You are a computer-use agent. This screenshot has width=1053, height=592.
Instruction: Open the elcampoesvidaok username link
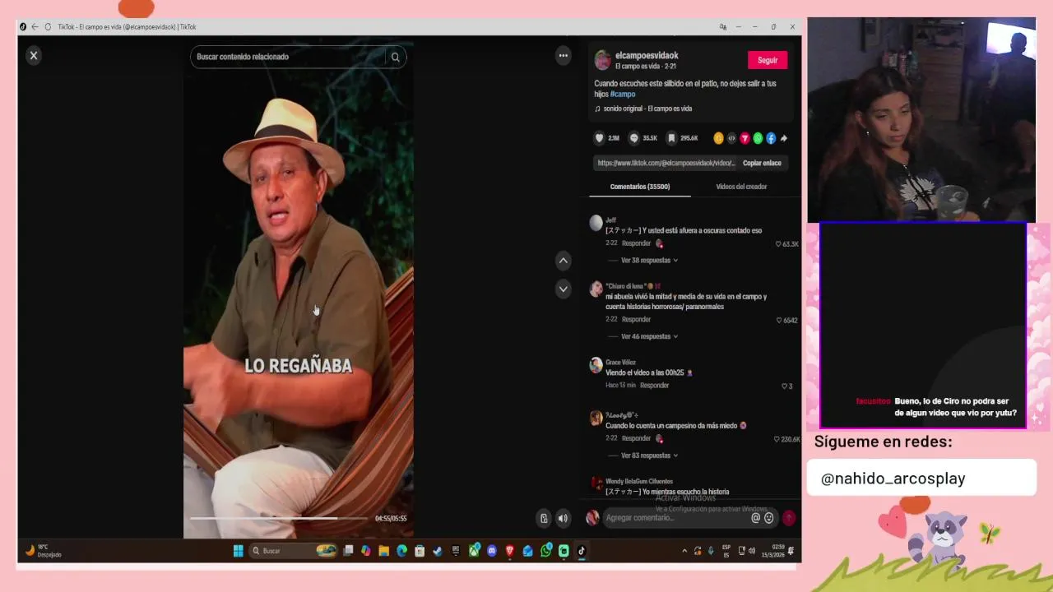[x=647, y=55]
